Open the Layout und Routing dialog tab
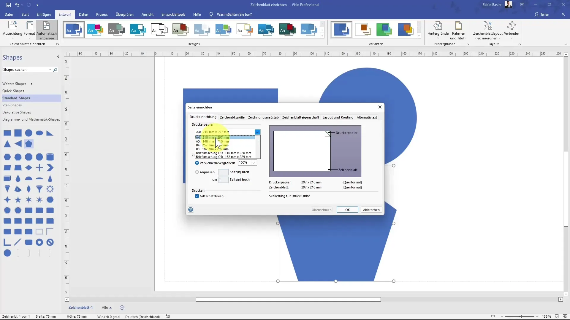570x320 pixels. click(338, 117)
